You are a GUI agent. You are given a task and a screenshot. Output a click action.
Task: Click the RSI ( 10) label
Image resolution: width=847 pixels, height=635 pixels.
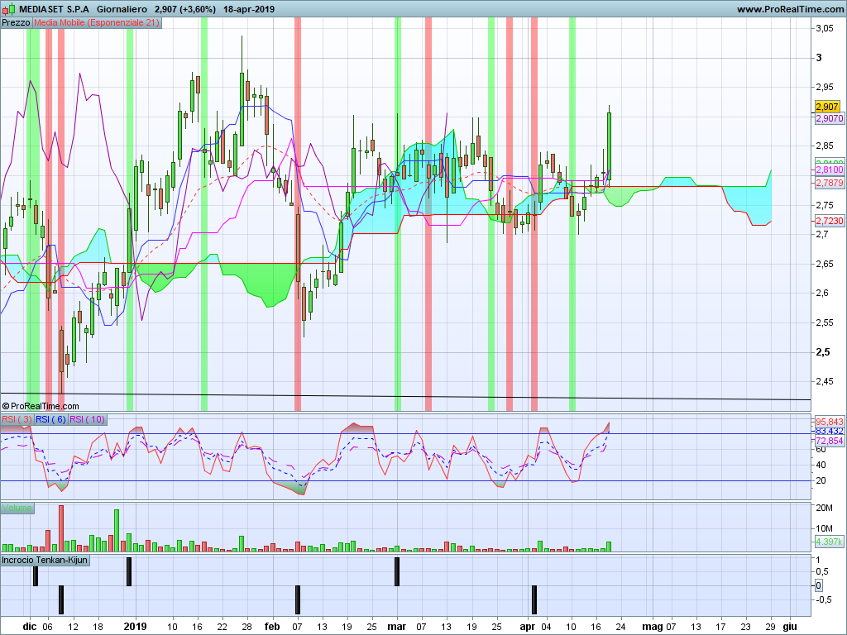pos(88,419)
